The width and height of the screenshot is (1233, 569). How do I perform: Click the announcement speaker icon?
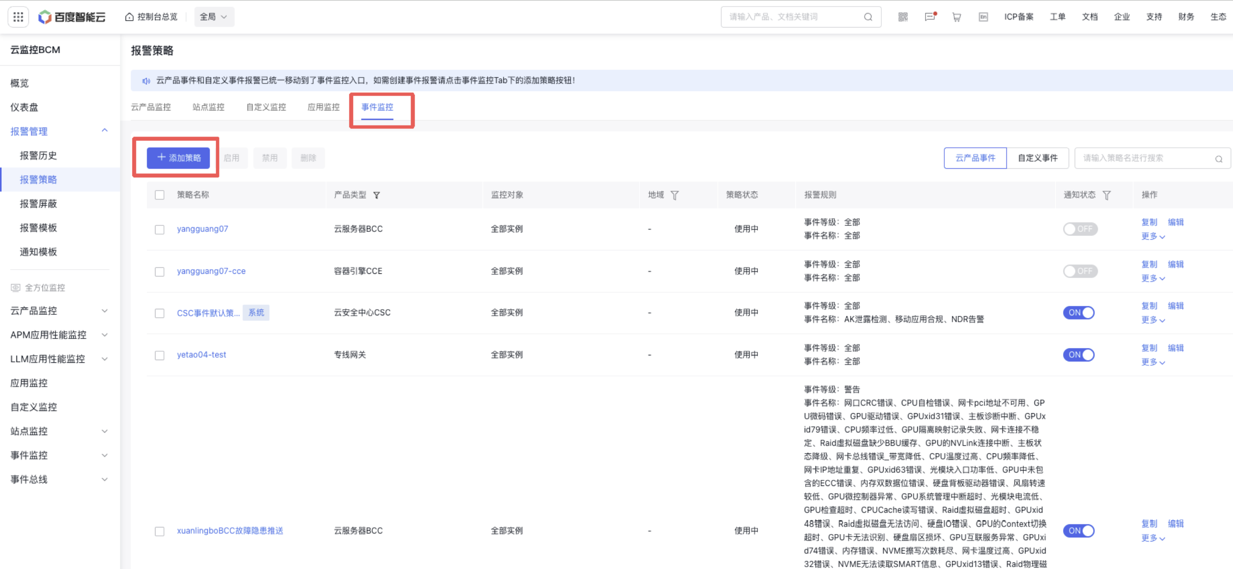pos(146,81)
